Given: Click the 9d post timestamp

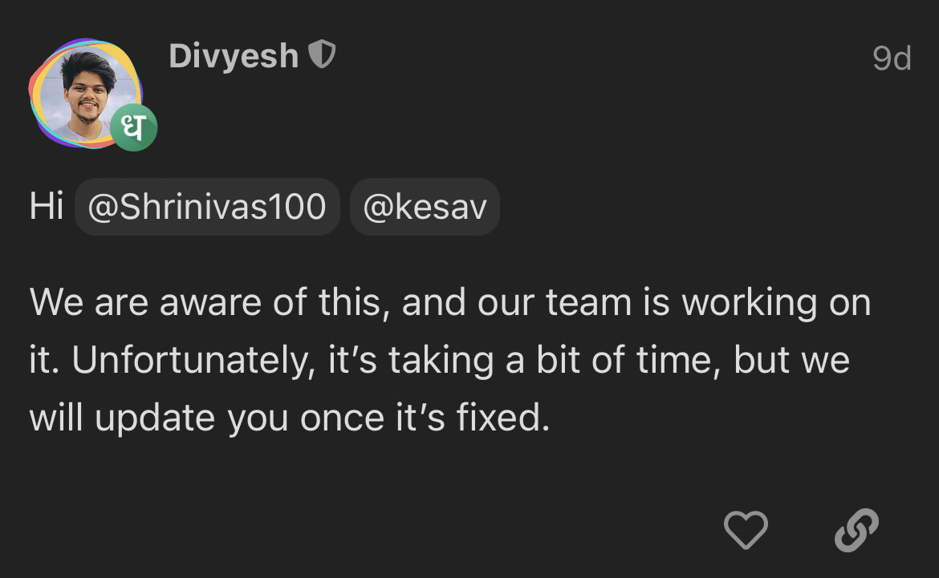Looking at the screenshot, I should tap(891, 59).
